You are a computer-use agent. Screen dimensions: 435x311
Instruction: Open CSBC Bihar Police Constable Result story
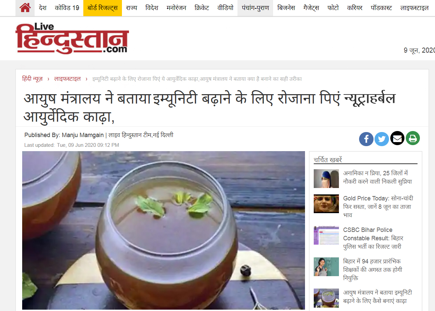coord(373,238)
